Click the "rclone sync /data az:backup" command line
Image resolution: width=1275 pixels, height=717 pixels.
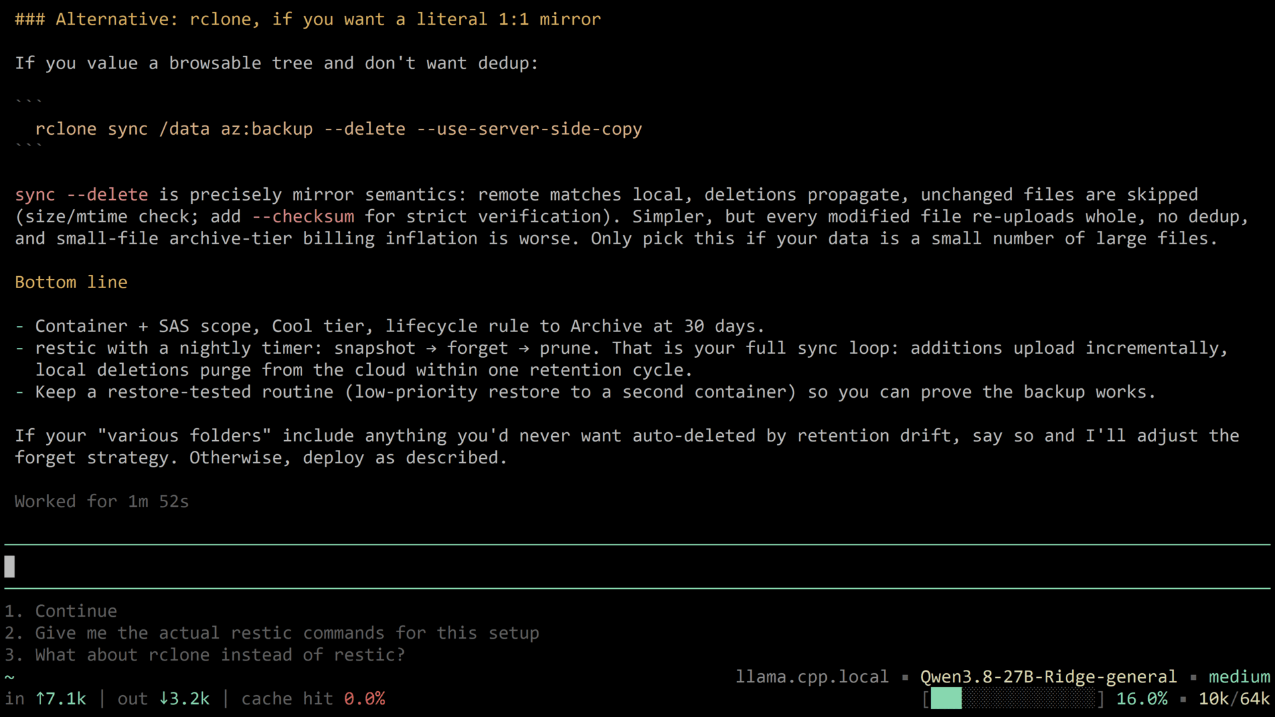[x=339, y=129]
